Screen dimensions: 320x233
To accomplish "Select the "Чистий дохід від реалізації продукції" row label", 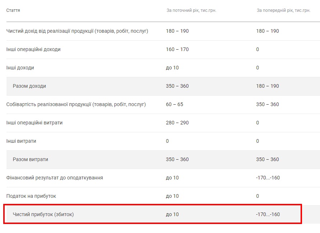I will (x=77, y=31).
